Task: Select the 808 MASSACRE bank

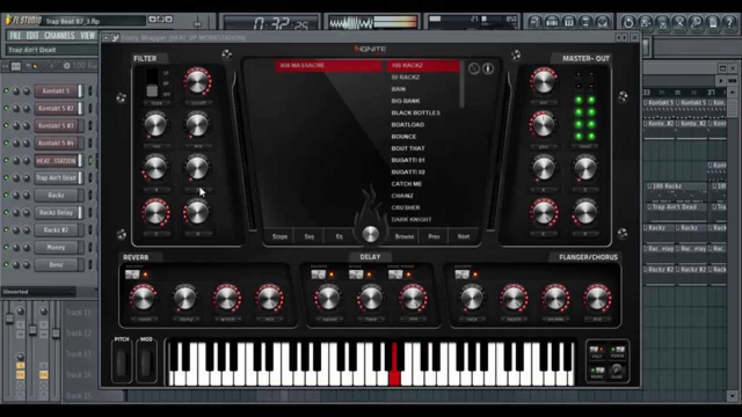Action: (328, 65)
